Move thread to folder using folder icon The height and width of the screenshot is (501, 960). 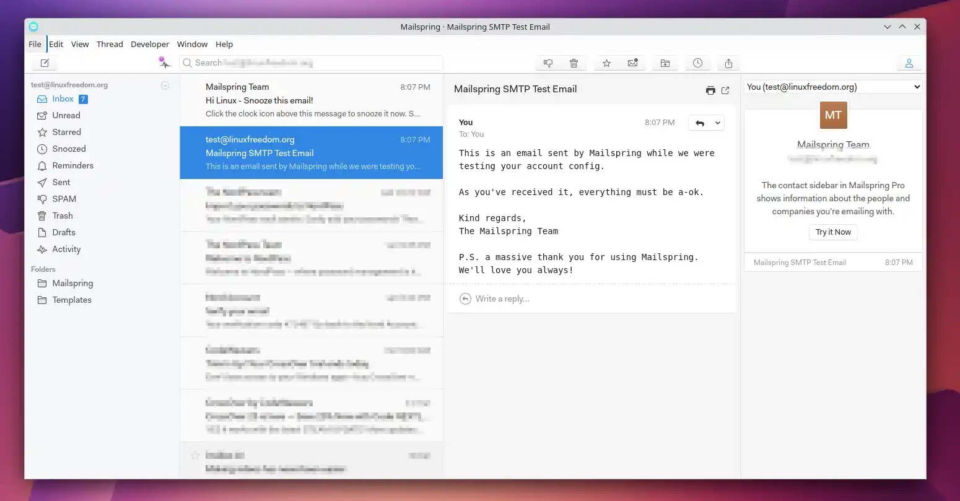click(x=665, y=63)
